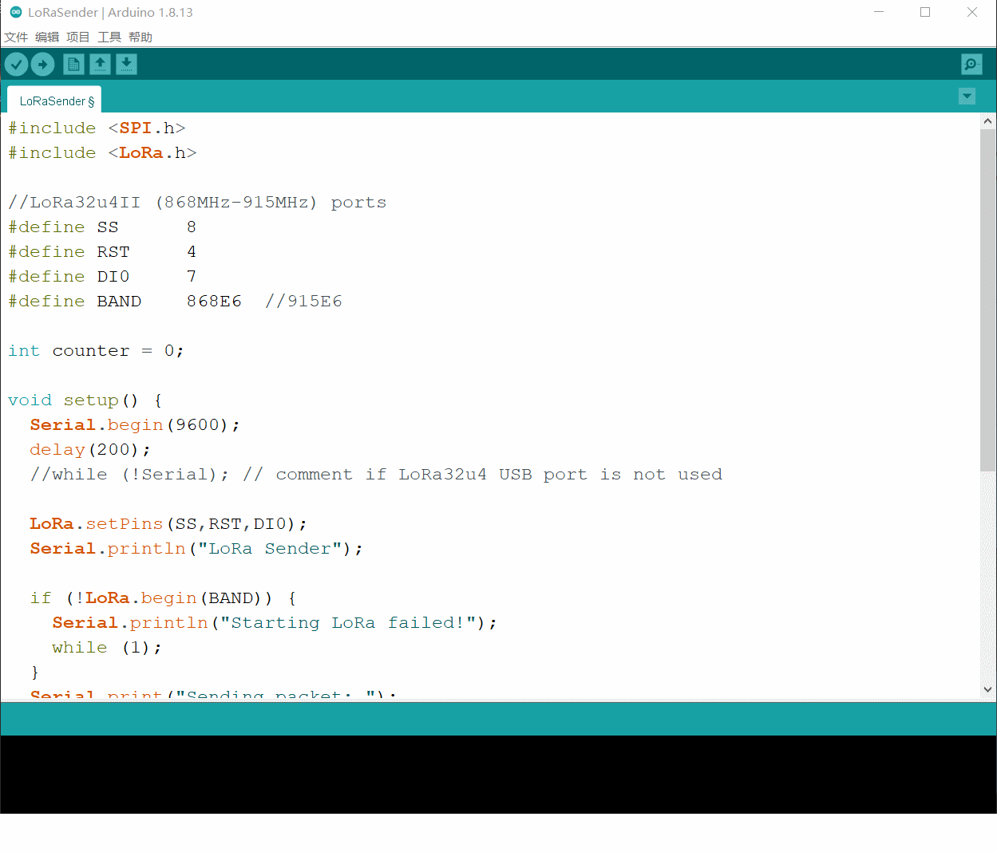This screenshot has height=852, width=997.
Task: Click the Verify sketch checkmark button
Action: [x=17, y=64]
